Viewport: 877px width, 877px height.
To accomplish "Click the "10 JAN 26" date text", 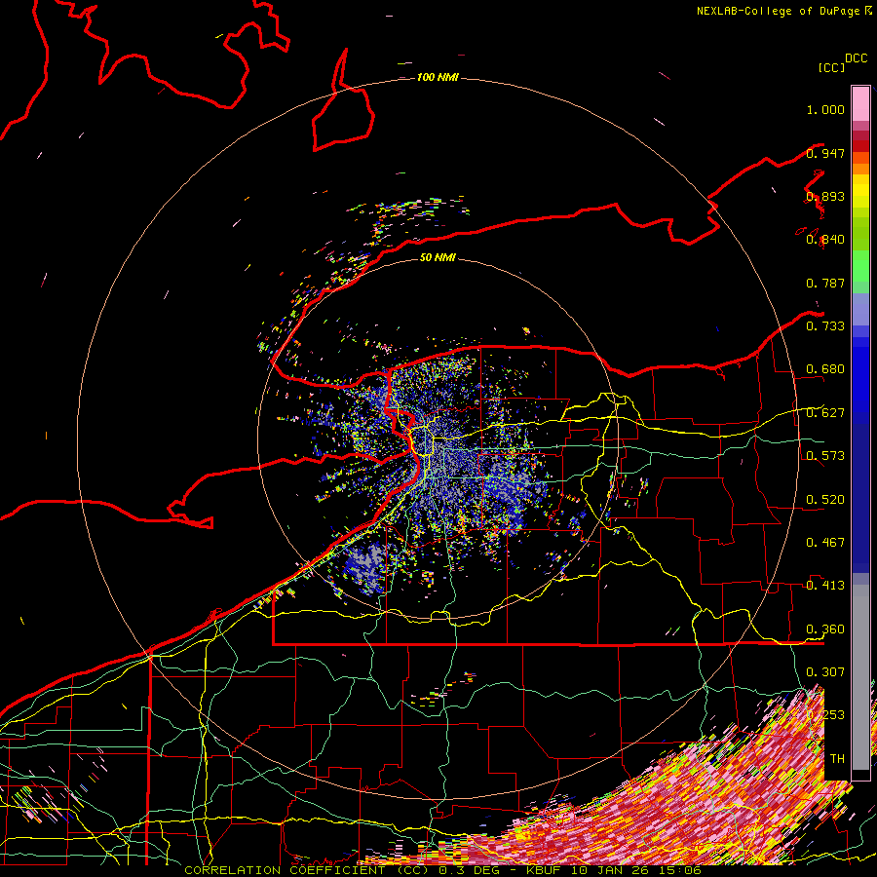I will 608,870.
